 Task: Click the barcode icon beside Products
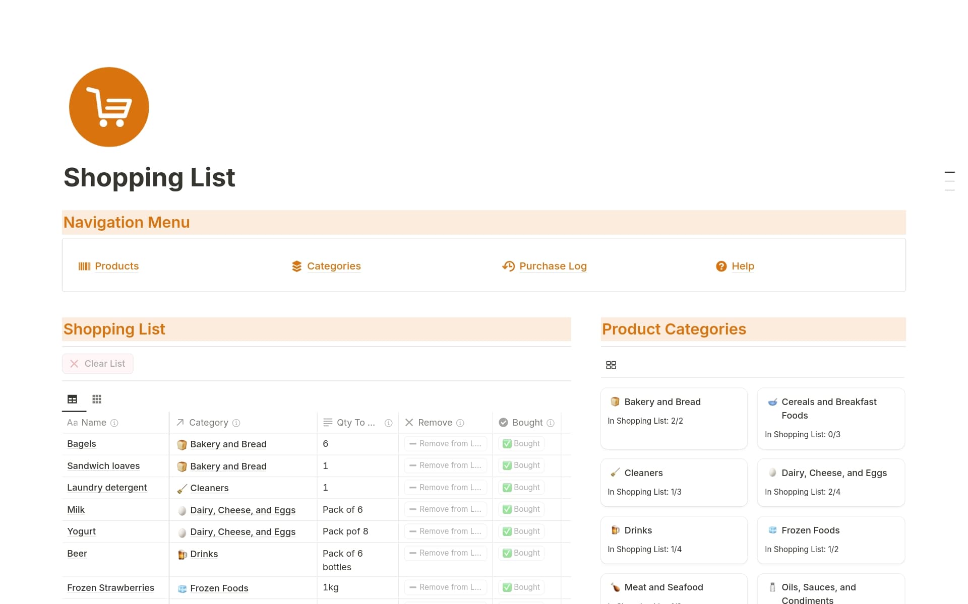pyautogui.click(x=84, y=266)
